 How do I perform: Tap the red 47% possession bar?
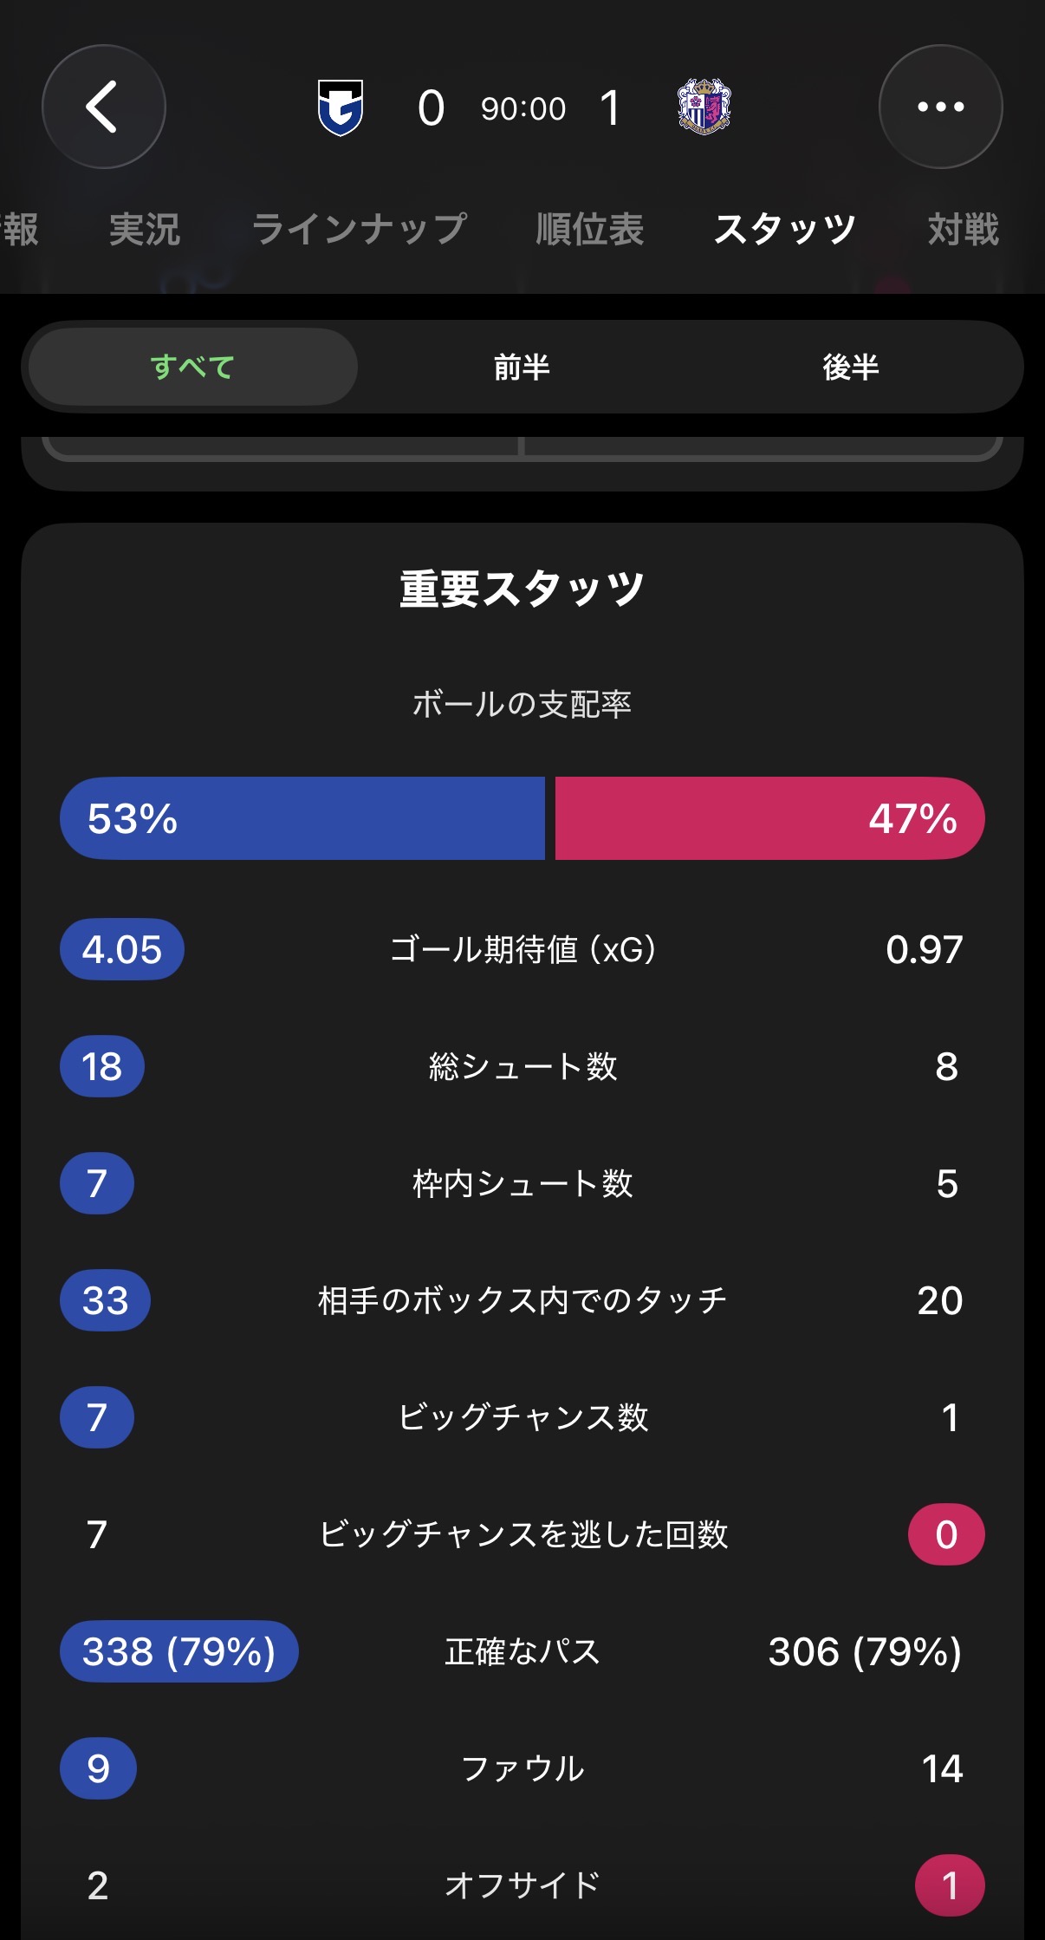point(769,818)
